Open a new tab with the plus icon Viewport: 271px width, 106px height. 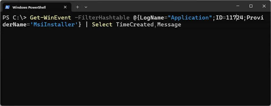click(78, 7)
